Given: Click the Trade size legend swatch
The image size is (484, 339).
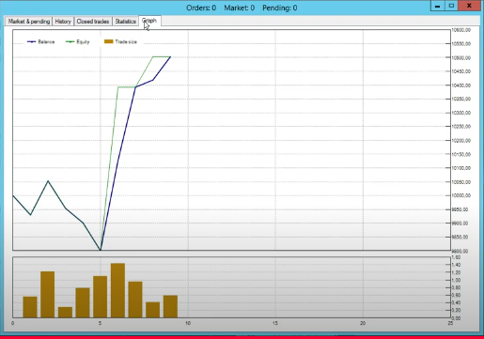Looking at the screenshot, I should pyautogui.click(x=109, y=41).
